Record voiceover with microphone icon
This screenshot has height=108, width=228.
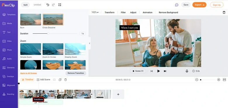click(x=187, y=71)
